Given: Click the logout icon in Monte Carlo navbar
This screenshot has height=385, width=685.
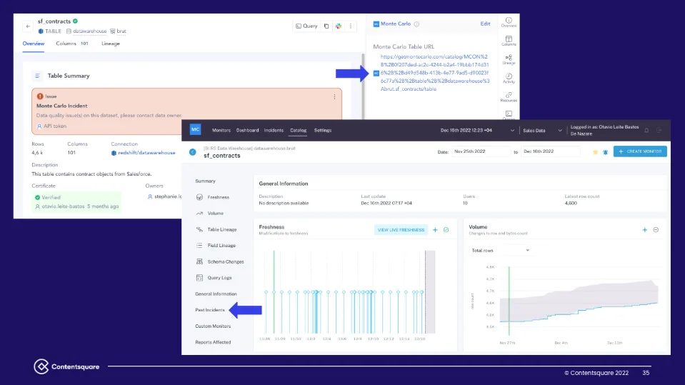Looking at the screenshot, I should (659, 131).
